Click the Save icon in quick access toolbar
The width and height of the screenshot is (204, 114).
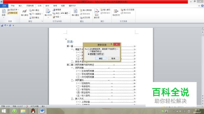[x=2, y=25]
